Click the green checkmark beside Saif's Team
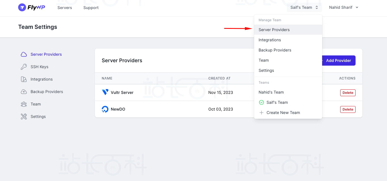Screen dimensions: 387x181 tap(261, 102)
